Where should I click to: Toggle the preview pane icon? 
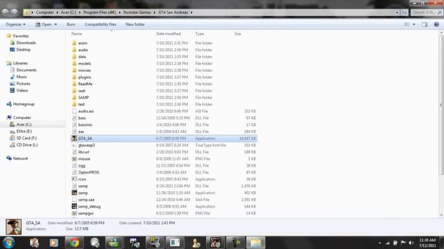[x=425, y=25]
